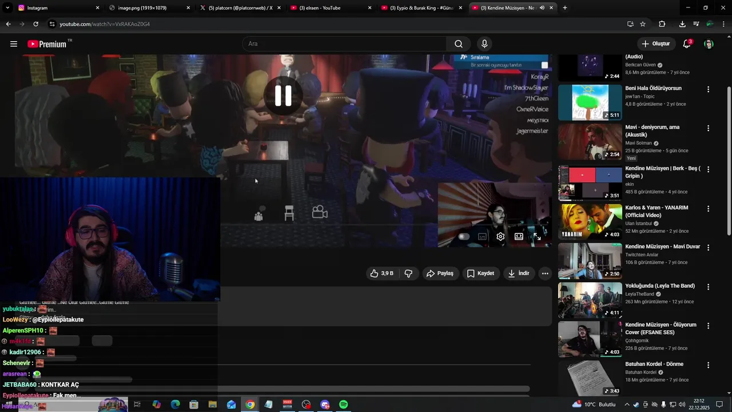Open options for Kendine Müzisyen - Ölüyorum Cover

tap(708, 326)
